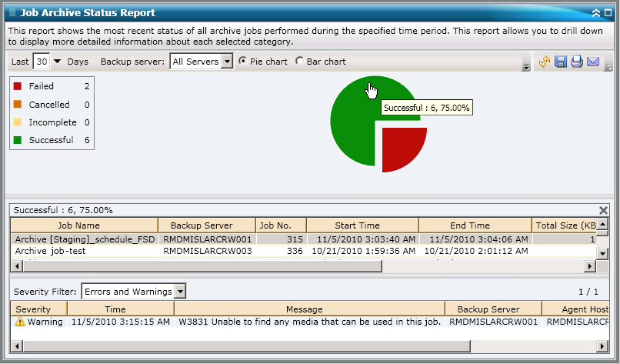Email the report via envelope icon
The image size is (620, 364).
592,62
